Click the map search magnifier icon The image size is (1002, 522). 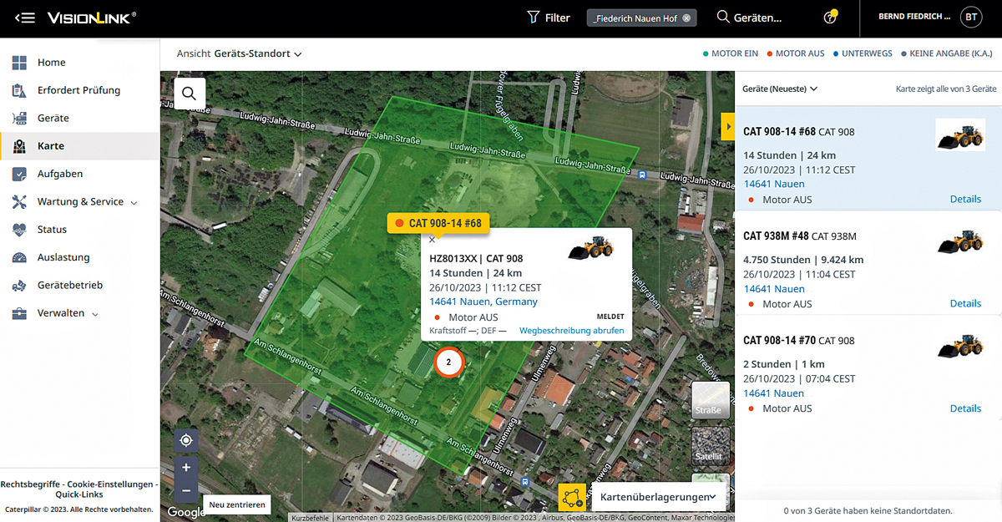pyautogui.click(x=190, y=94)
